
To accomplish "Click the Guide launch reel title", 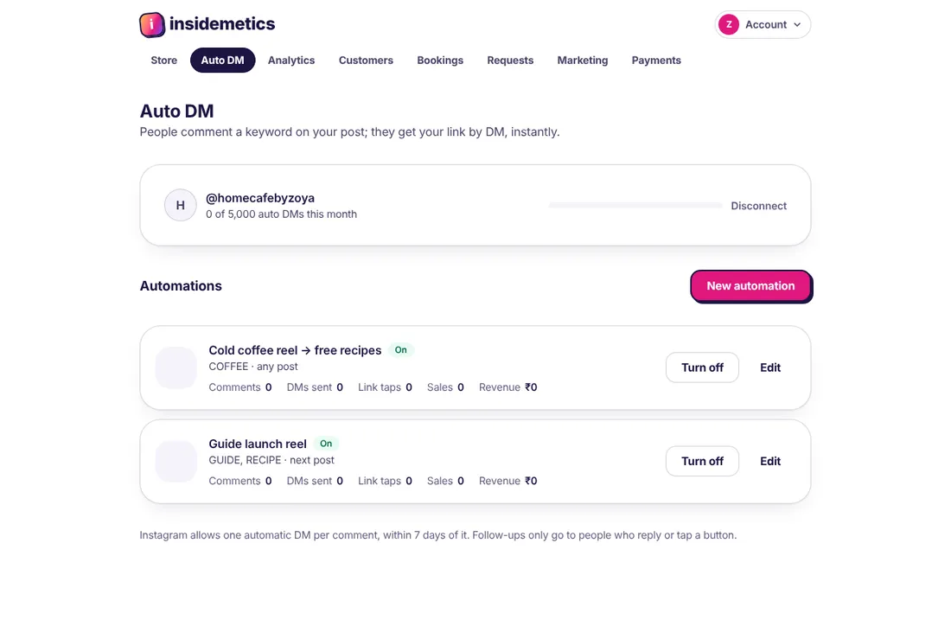I will click(x=258, y=444).
